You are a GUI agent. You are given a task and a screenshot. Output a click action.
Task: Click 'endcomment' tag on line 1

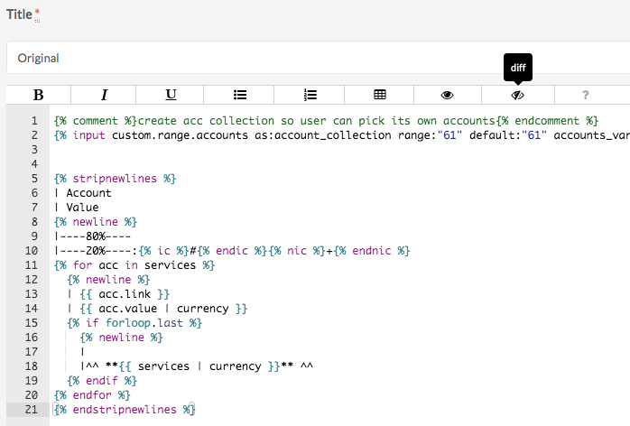click(x=547, y=121)
